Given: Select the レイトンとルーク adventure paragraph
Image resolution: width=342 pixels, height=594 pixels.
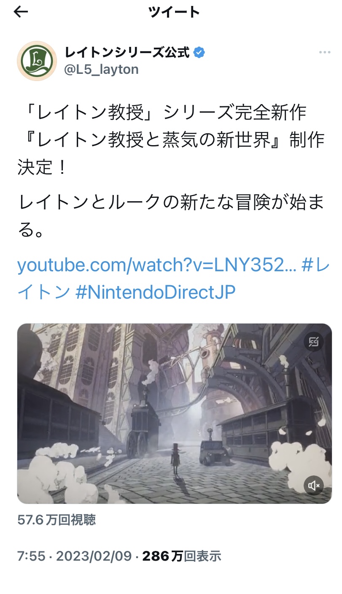Looking at the screenshot, I should click(x=171, y=216).
